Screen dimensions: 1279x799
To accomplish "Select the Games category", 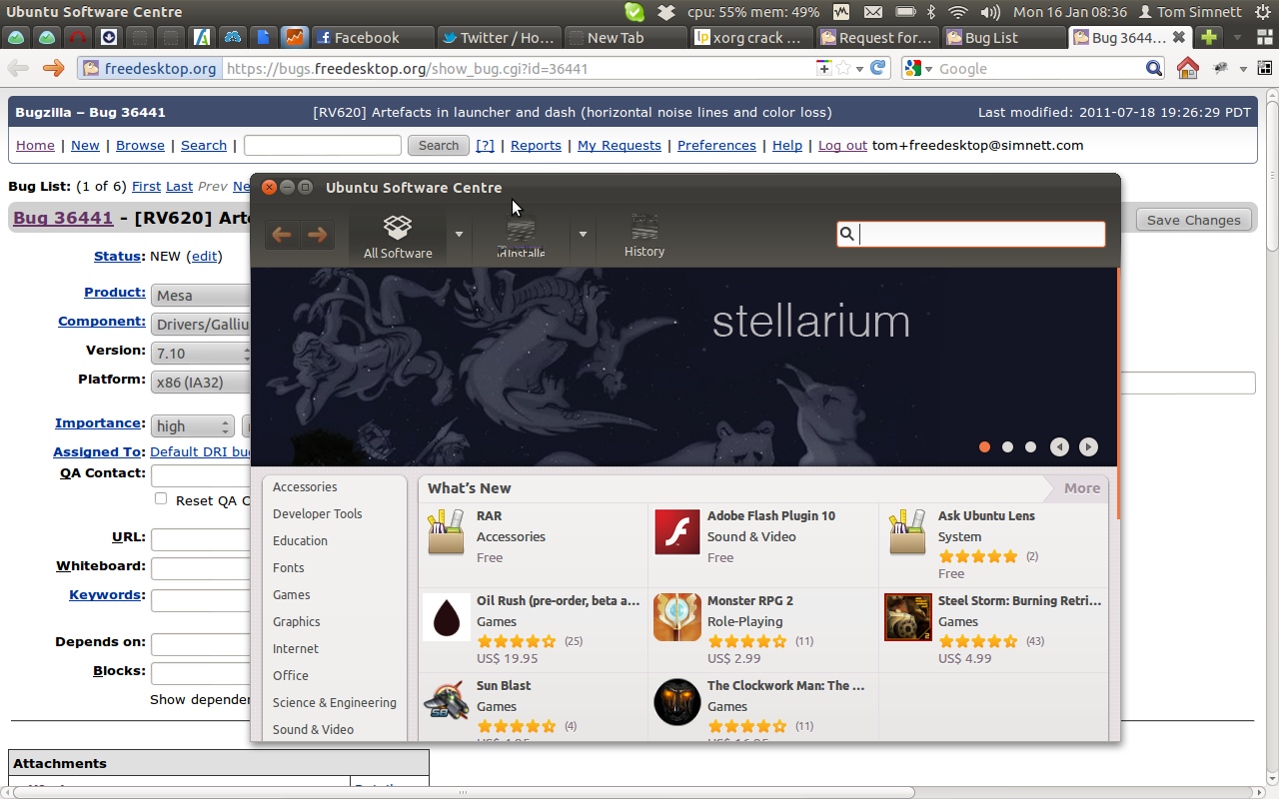I will (292, 594).
